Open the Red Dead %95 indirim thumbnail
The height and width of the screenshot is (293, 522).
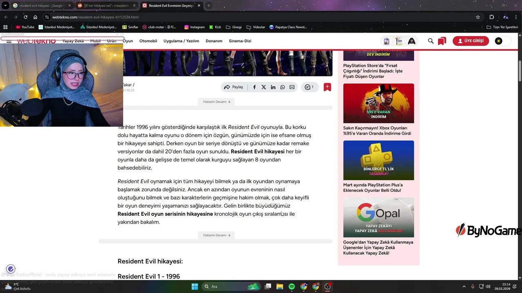click(x=378, y=103)
